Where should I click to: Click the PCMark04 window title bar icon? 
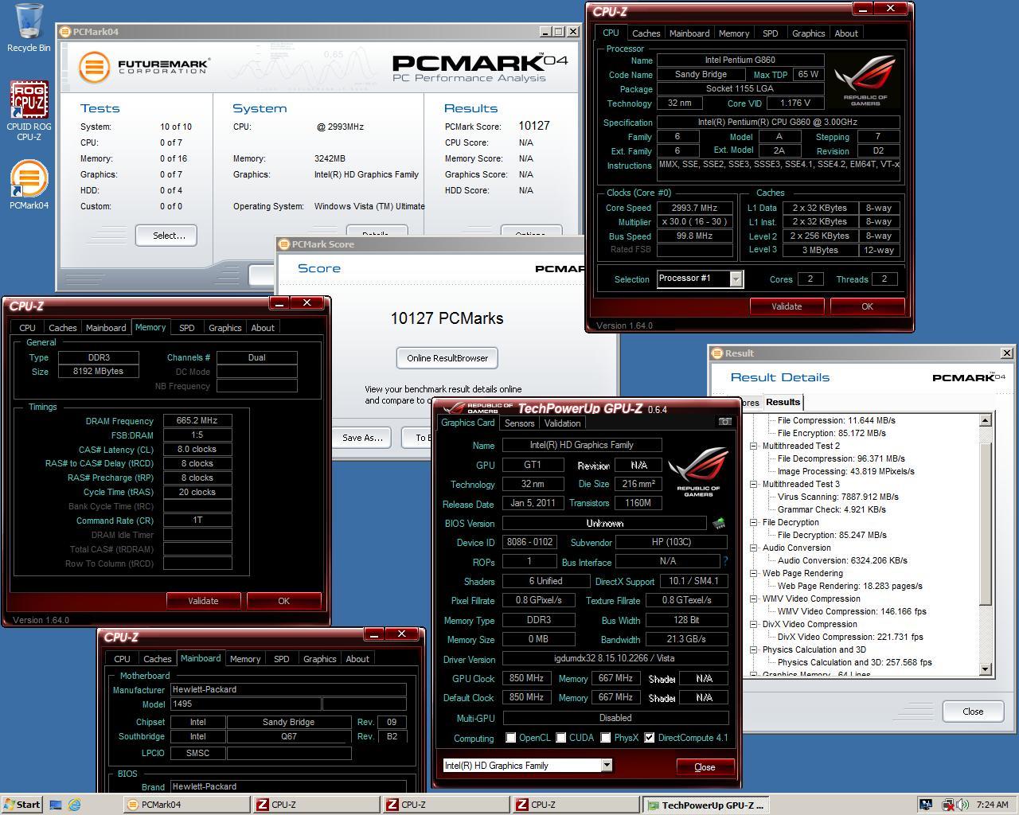click(64, 32)
